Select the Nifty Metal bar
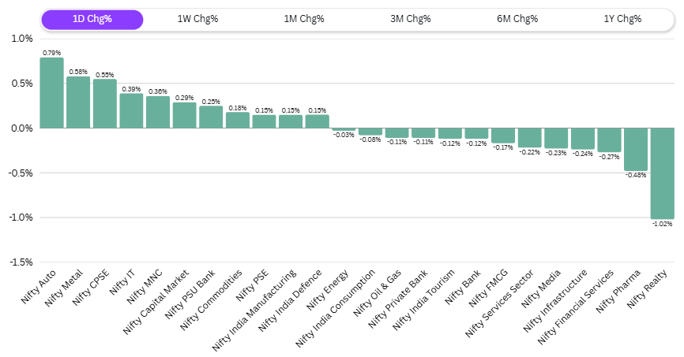The width and height of the screenshot is (684, 357). pyautogui.click(x=78, y=102)
